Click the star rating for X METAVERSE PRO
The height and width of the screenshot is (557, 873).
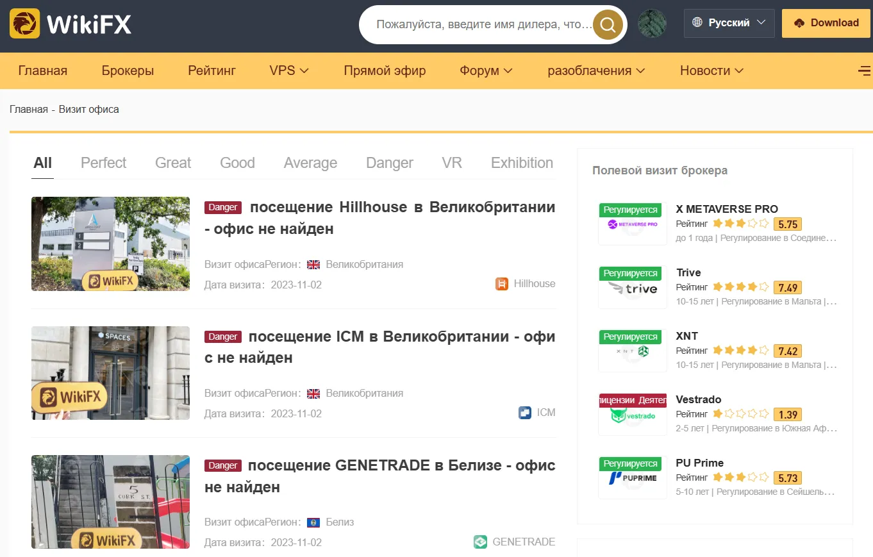pyautogui.click(x=740, y=224)
